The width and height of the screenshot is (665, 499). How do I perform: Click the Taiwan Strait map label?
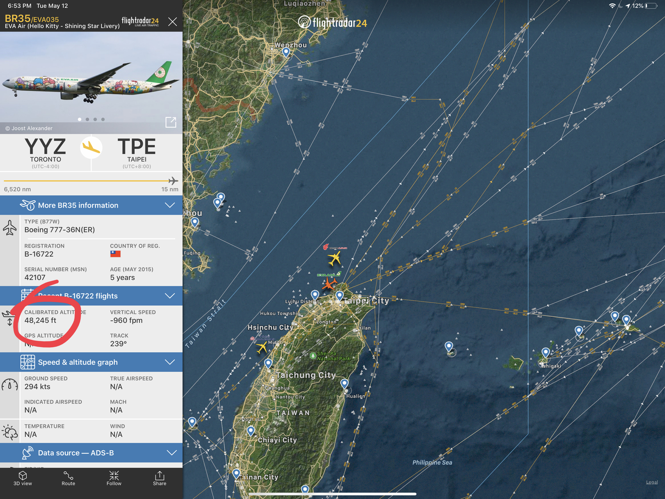point(205,324)
